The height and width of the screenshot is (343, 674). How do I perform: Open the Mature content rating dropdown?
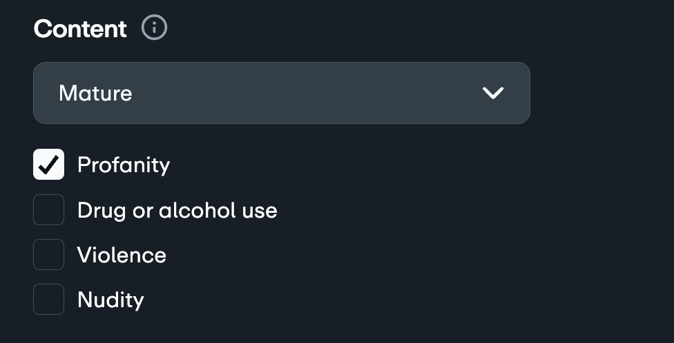[x=281, y=93]
